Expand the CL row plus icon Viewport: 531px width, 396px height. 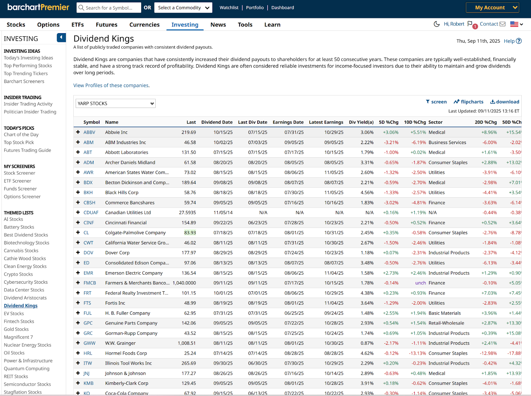tap(78, 232)
